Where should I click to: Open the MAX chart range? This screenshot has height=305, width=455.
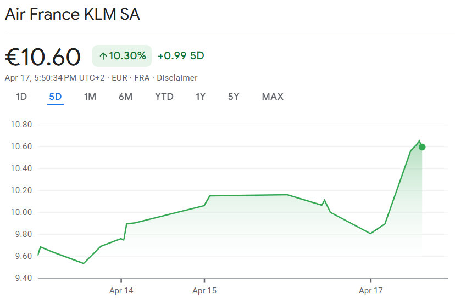click(x=273, y=97)
